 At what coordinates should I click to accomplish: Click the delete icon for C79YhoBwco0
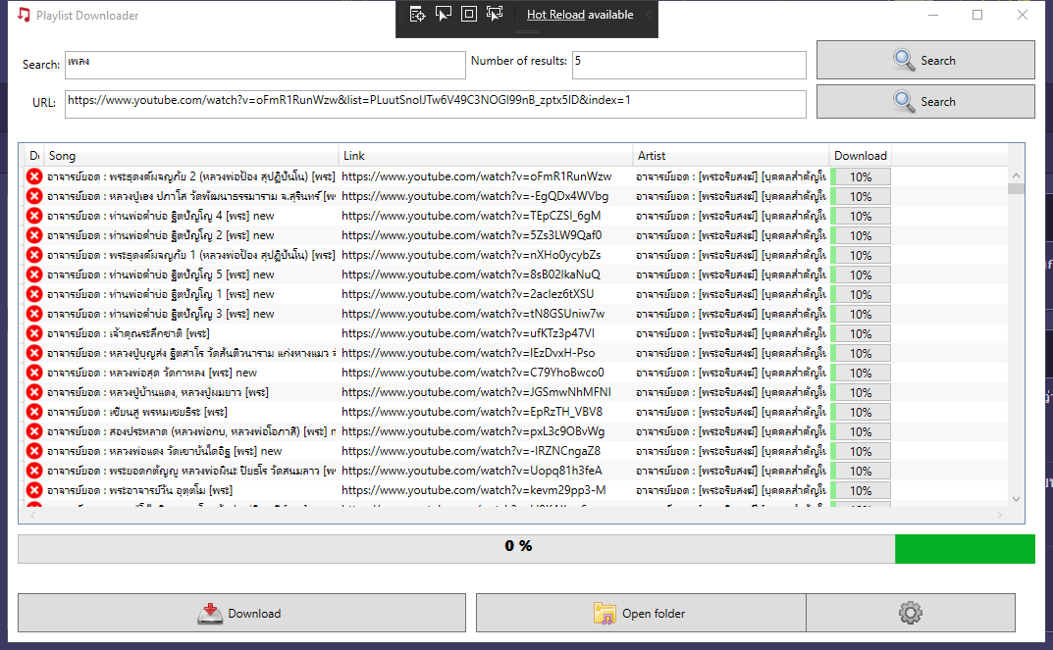pyautogui.click(x=34, y=373)
